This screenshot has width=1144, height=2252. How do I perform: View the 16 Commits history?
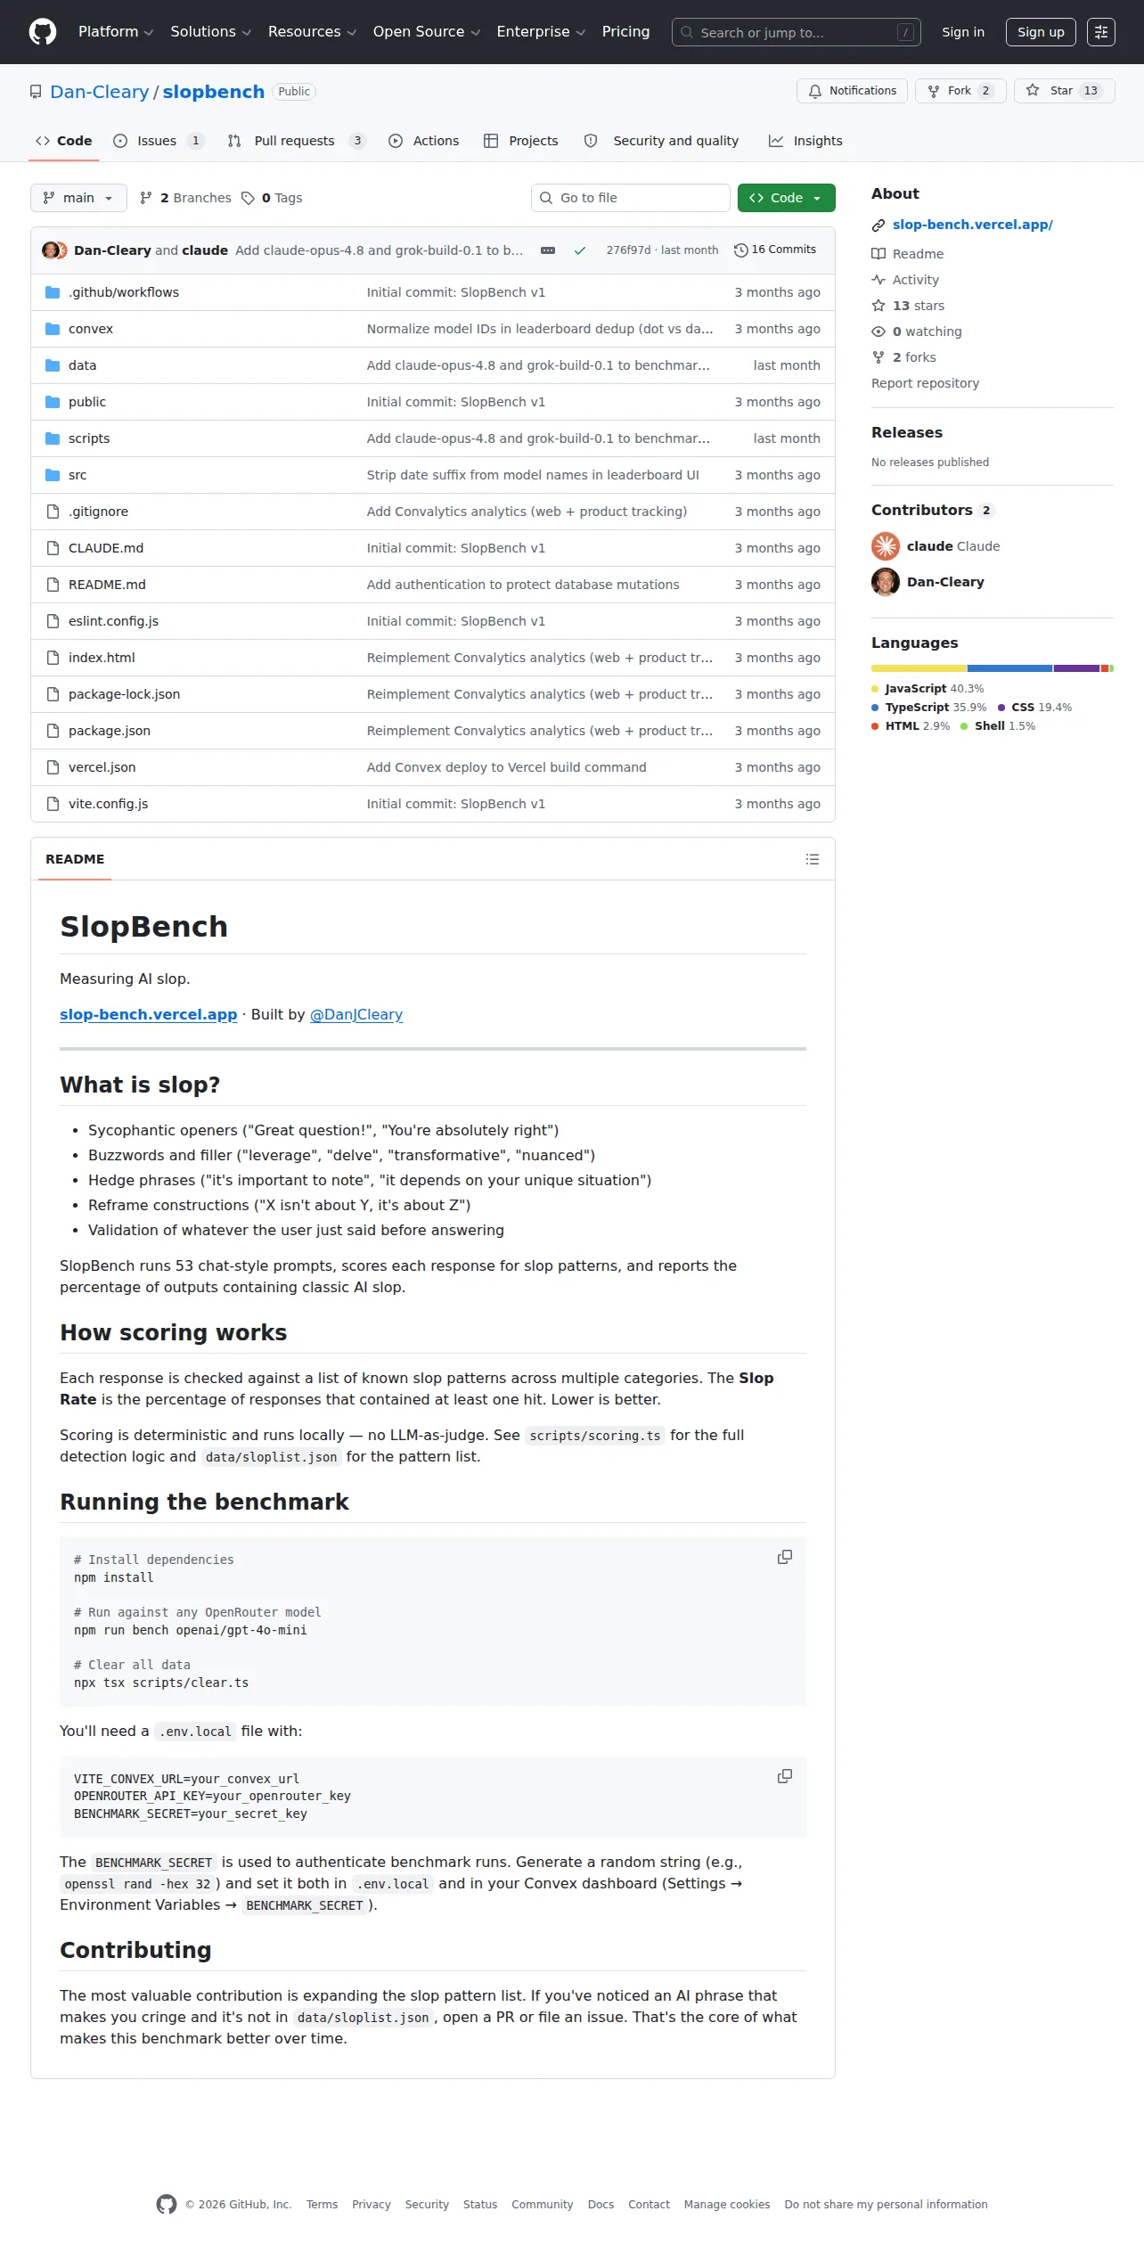click(x=775, y=250)
